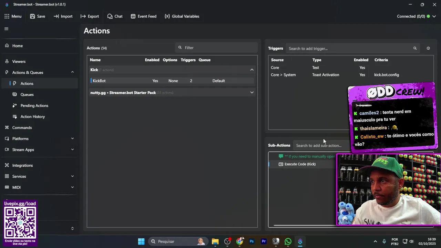Sort actions by Queue column
Screen dimensions: 441x248
tap(204, 60)
